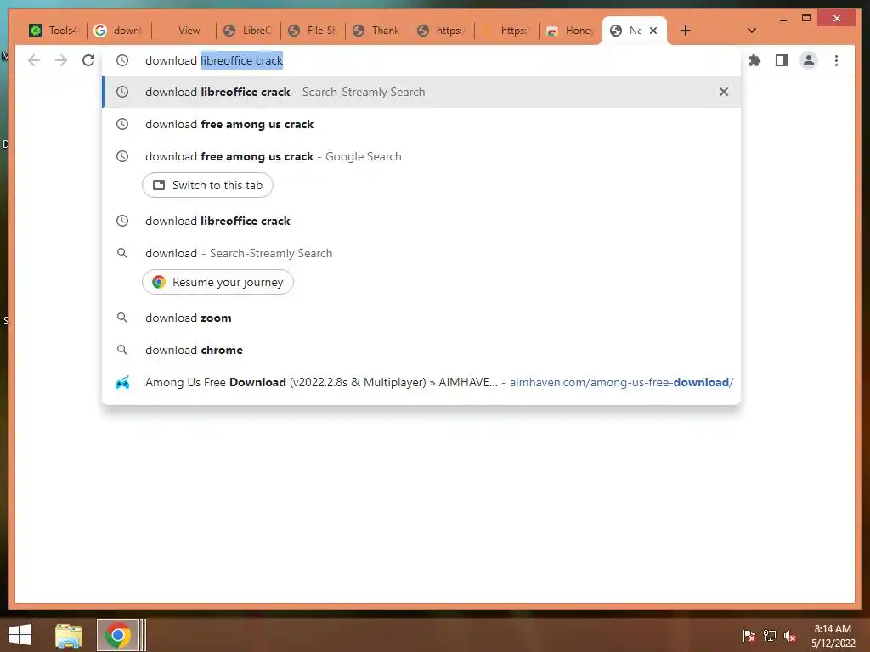
Task: Switch to the Thank tab
Action: (376, 31)
